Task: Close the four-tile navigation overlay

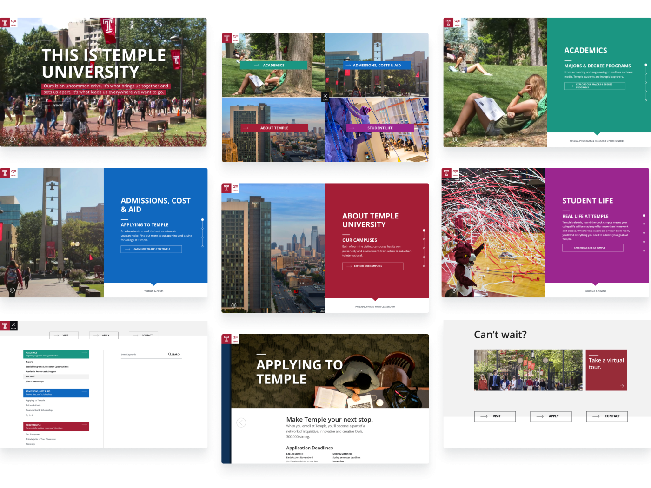Action: (x=325, y=97)
